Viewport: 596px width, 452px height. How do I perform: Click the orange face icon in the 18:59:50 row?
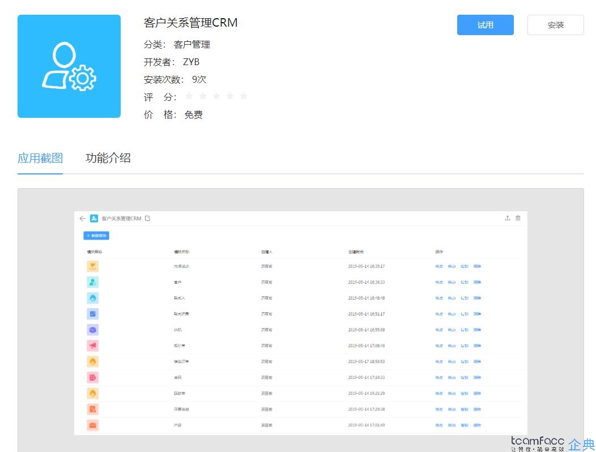[x=93, y=361]
